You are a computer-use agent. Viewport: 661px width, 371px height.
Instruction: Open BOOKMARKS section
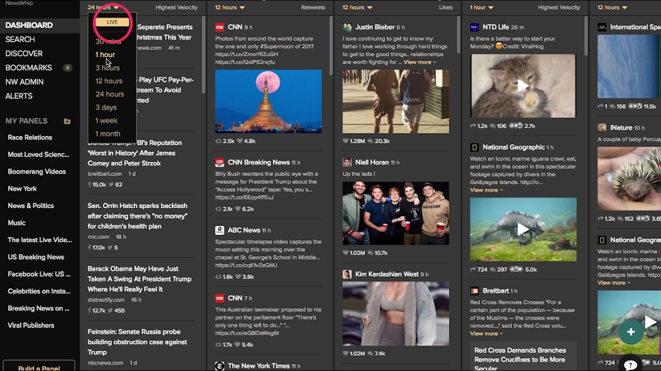(x=28, y=68)
